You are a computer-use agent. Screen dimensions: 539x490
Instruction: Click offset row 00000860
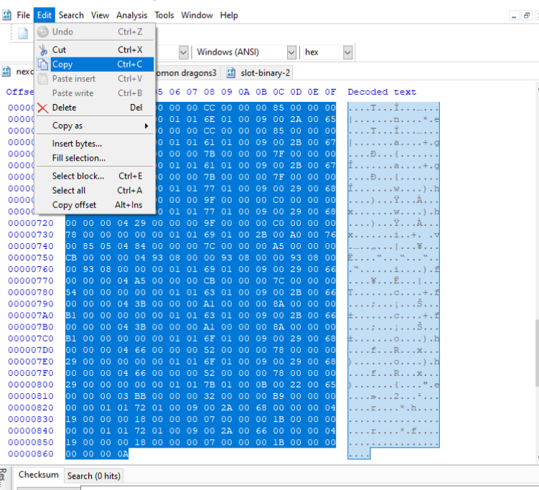(31, 454)
